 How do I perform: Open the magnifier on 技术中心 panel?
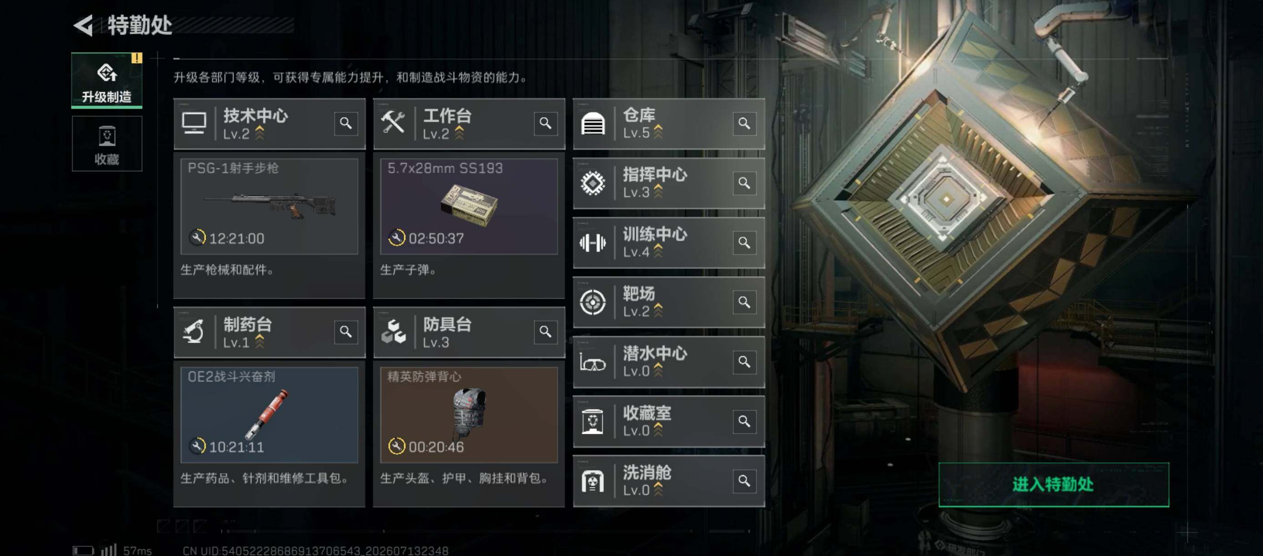[x=346, y=124]
